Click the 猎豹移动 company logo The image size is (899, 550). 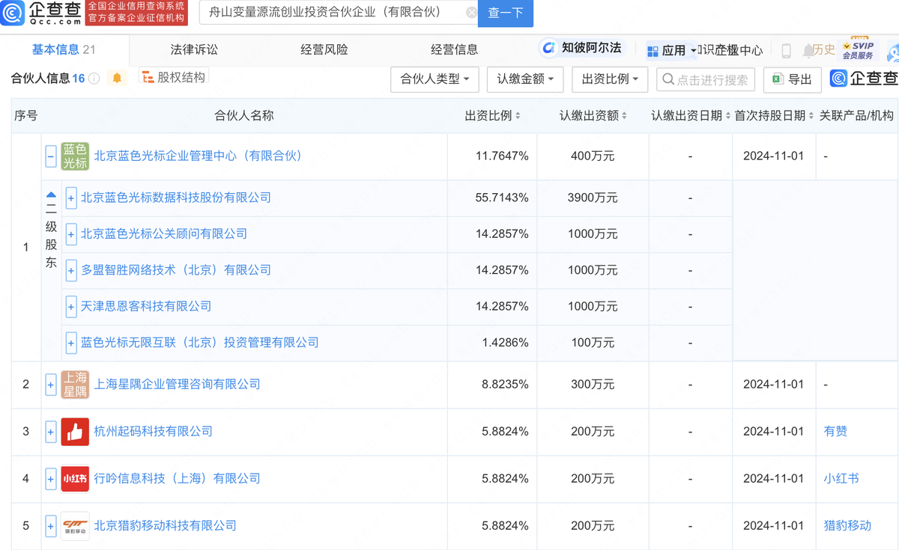click(75, 525)
